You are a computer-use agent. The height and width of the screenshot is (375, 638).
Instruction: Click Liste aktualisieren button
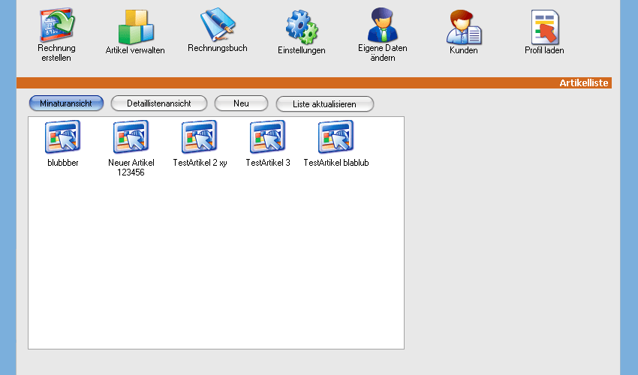tap(325, 103)
